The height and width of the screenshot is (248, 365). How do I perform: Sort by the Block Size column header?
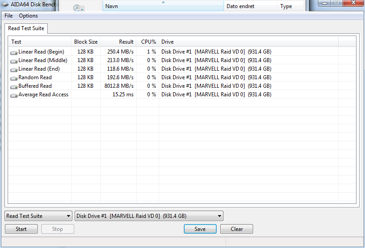coord(86,42)
